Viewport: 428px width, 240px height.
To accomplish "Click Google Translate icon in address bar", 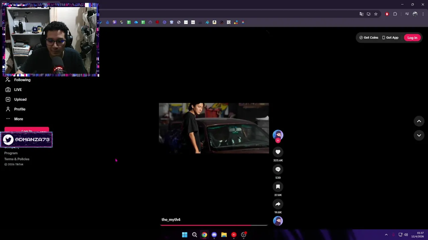I will tap(361, 14).
